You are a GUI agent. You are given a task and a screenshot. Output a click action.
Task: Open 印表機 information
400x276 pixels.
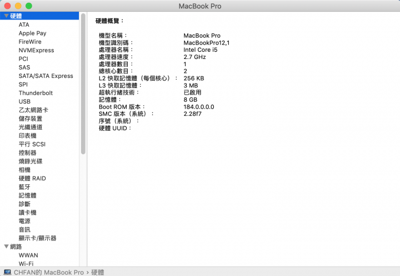[x=28, y=136]
